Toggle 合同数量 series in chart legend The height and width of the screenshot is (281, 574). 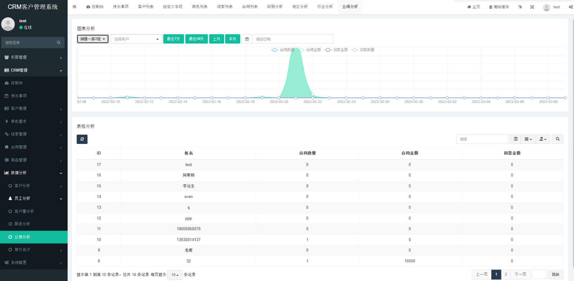coord(283,50)
